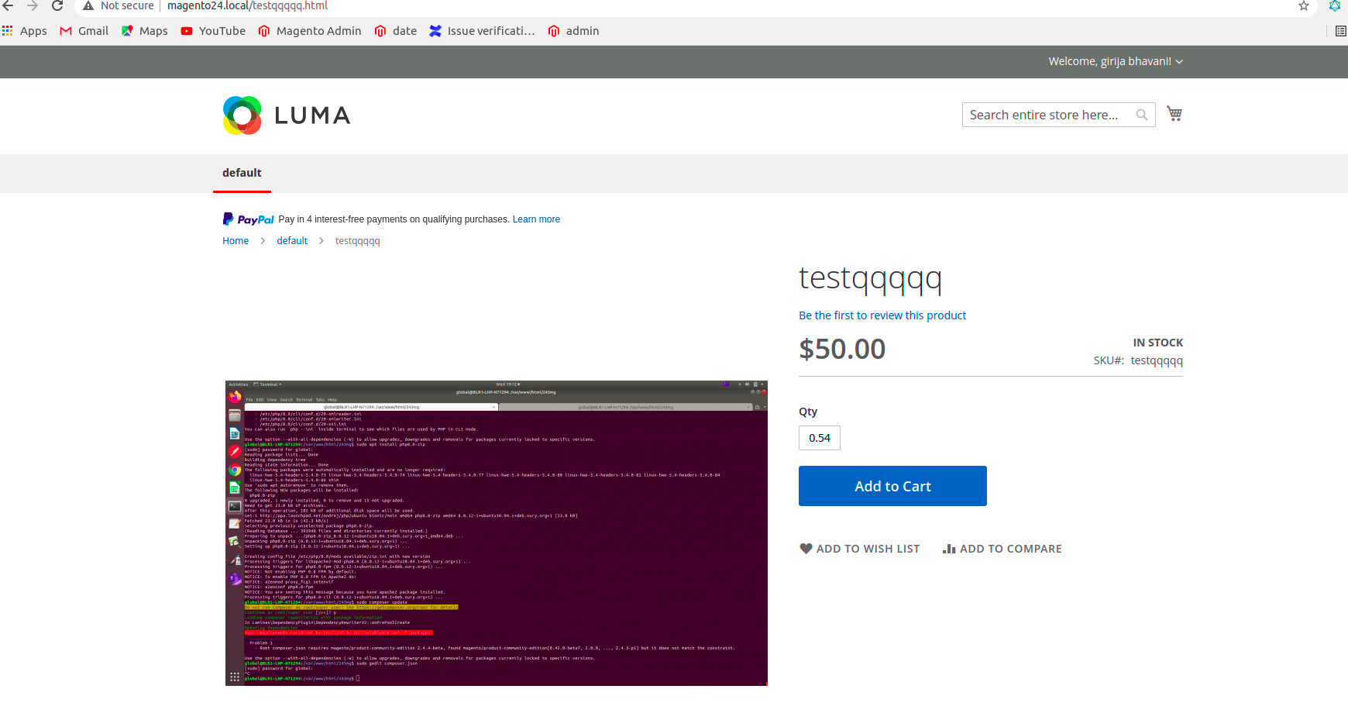The height and width of the screenshot is (720, 1348).
Task: Click the Luma store logo
Action: 286,115
